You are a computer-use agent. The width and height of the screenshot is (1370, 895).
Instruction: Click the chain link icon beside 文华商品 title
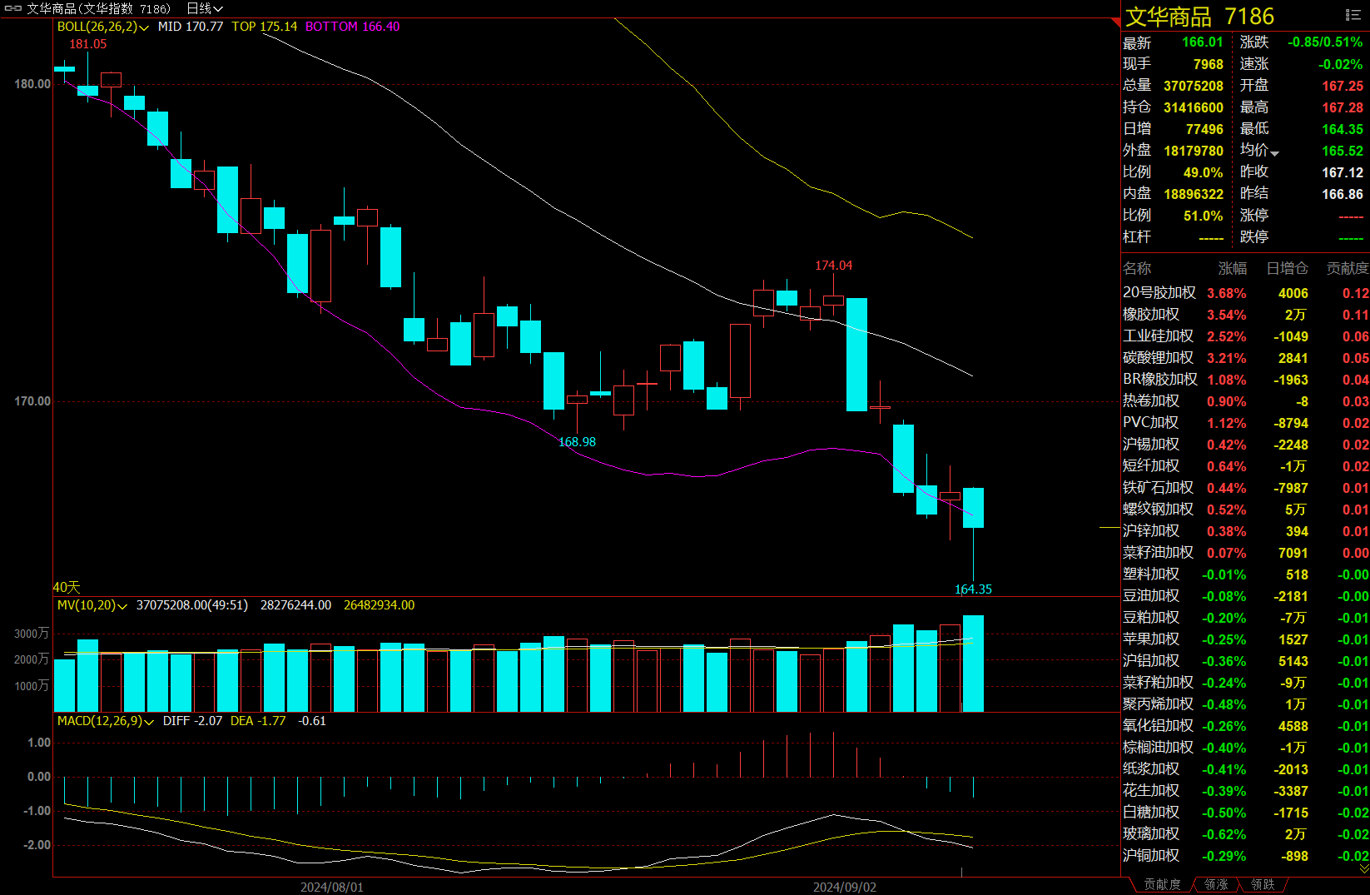tap(13, 8)
